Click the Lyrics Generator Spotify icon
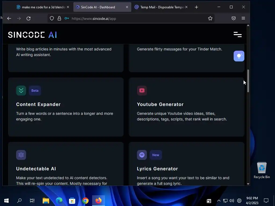 coord(142,155)
